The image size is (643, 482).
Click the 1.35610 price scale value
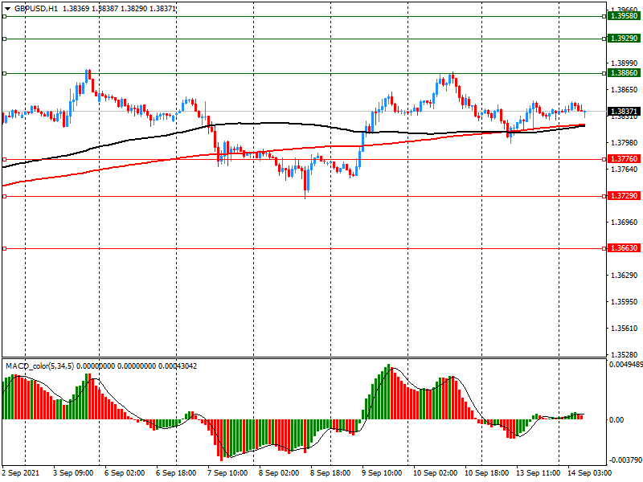coord(625,328)
